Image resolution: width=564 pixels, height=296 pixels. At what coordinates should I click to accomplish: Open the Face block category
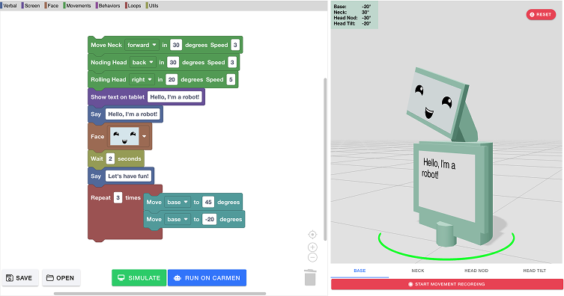[52, 6]
